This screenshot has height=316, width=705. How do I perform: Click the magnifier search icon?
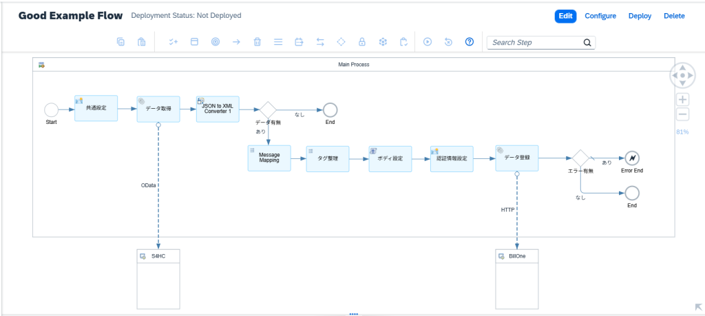587,43
